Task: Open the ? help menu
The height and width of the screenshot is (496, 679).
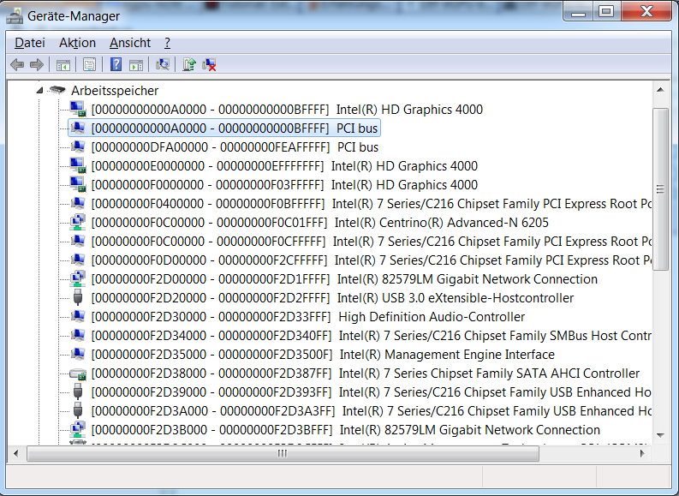Action: point(167,43)
